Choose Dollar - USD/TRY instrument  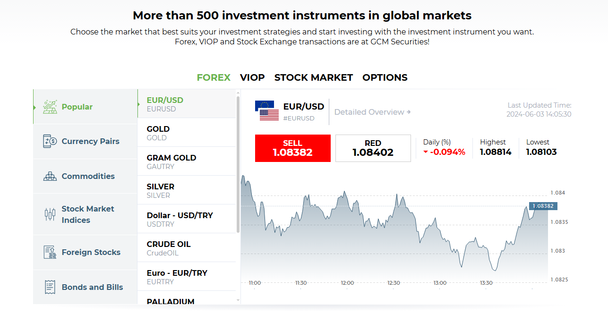click(x=187, y=219)
